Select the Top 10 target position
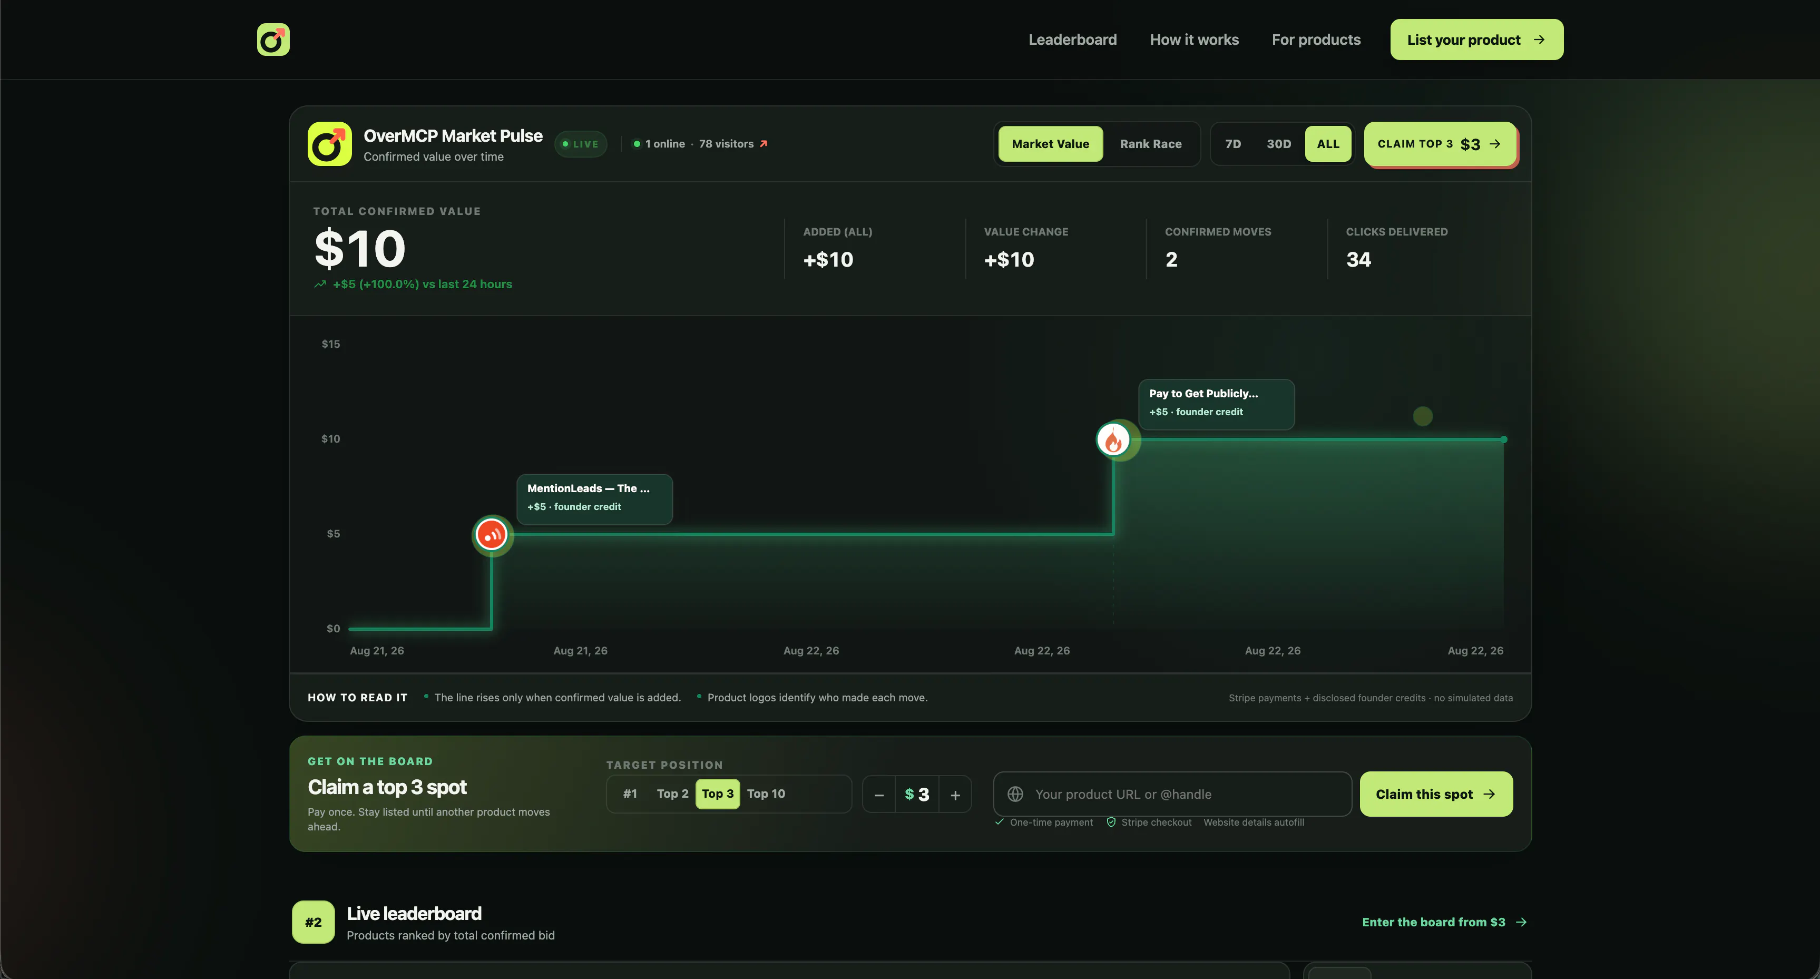The width and height of the screenshot is (1820, 979). 765,793
